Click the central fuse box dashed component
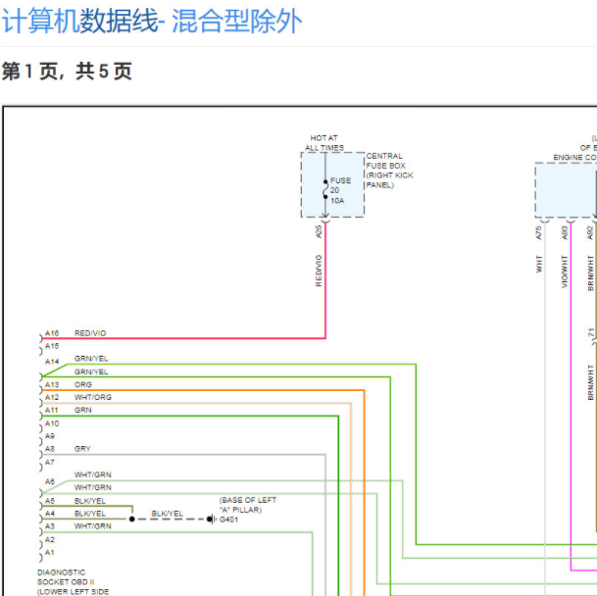The width and height of the screenshot is (597, 596). pyautogui.click(x=332, y=184)
